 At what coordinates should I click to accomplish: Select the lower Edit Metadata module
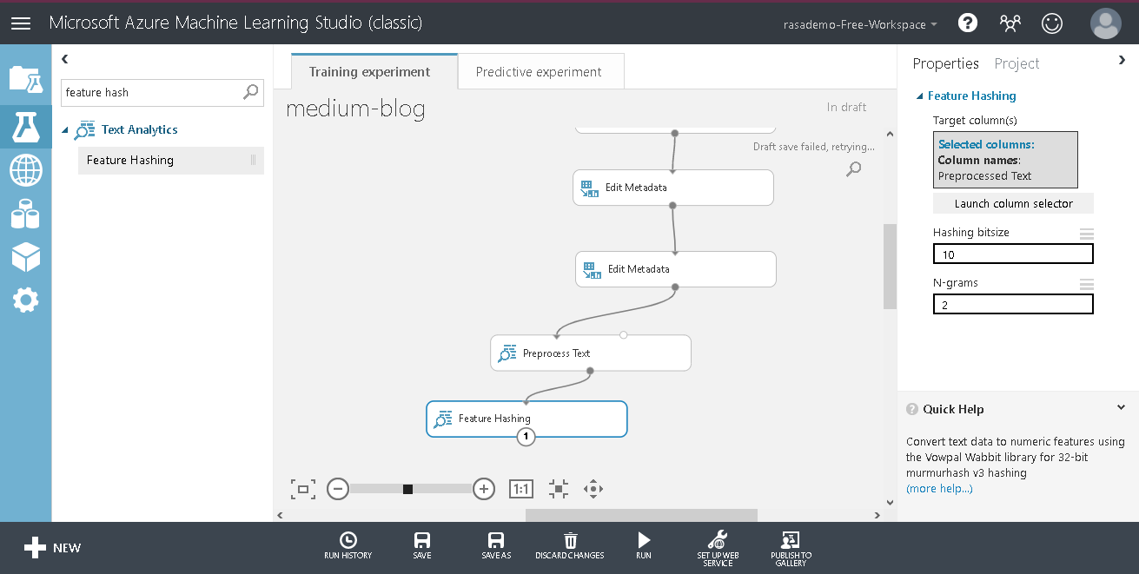click(675, 269)
